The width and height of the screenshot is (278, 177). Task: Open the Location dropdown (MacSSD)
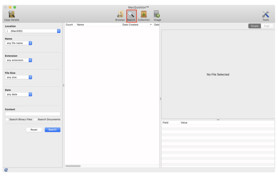[x=33, y=31]
